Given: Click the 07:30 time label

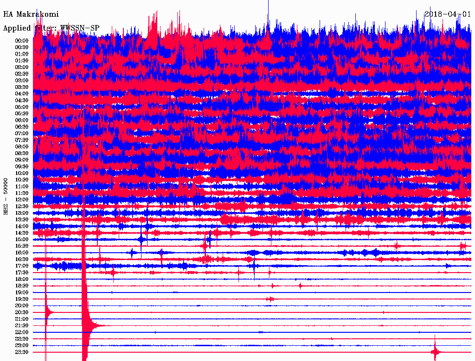Looking at the screenshot, I should (x=22, y=140).
